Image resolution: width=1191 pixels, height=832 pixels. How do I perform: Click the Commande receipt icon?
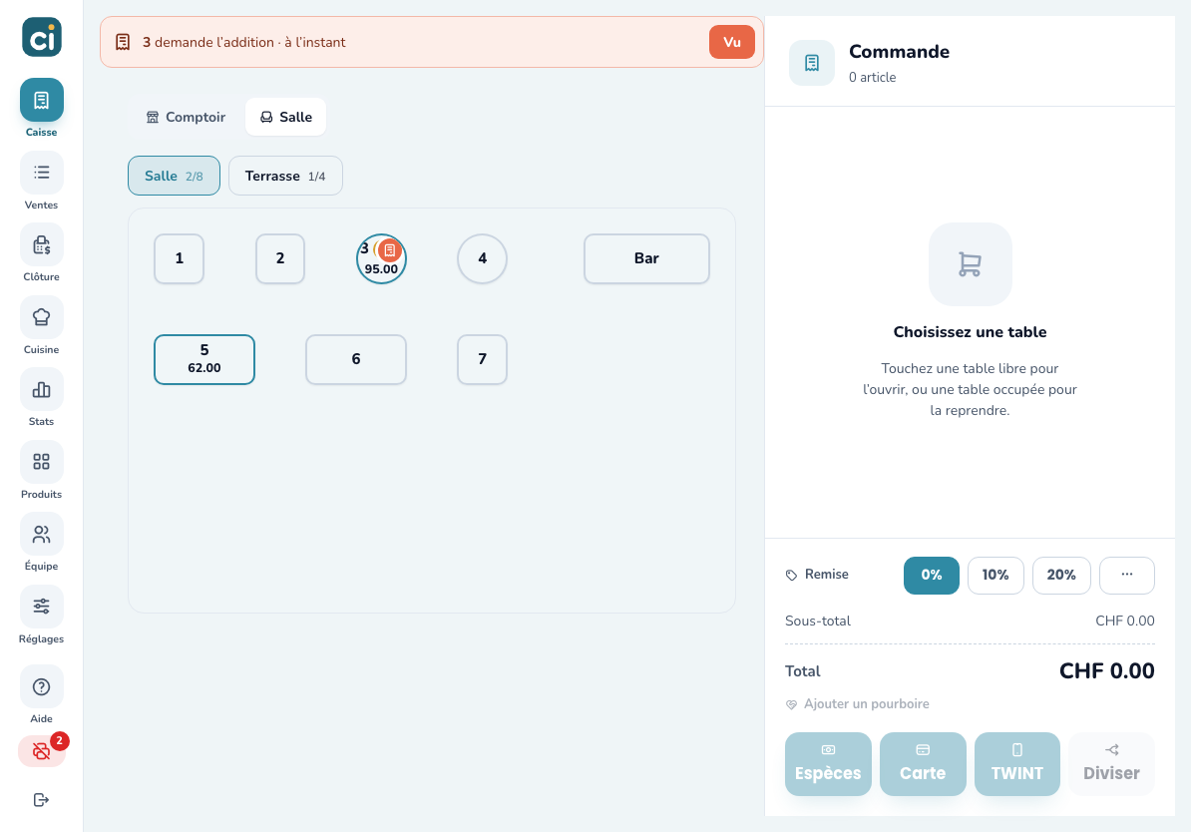tap(811, 63)
